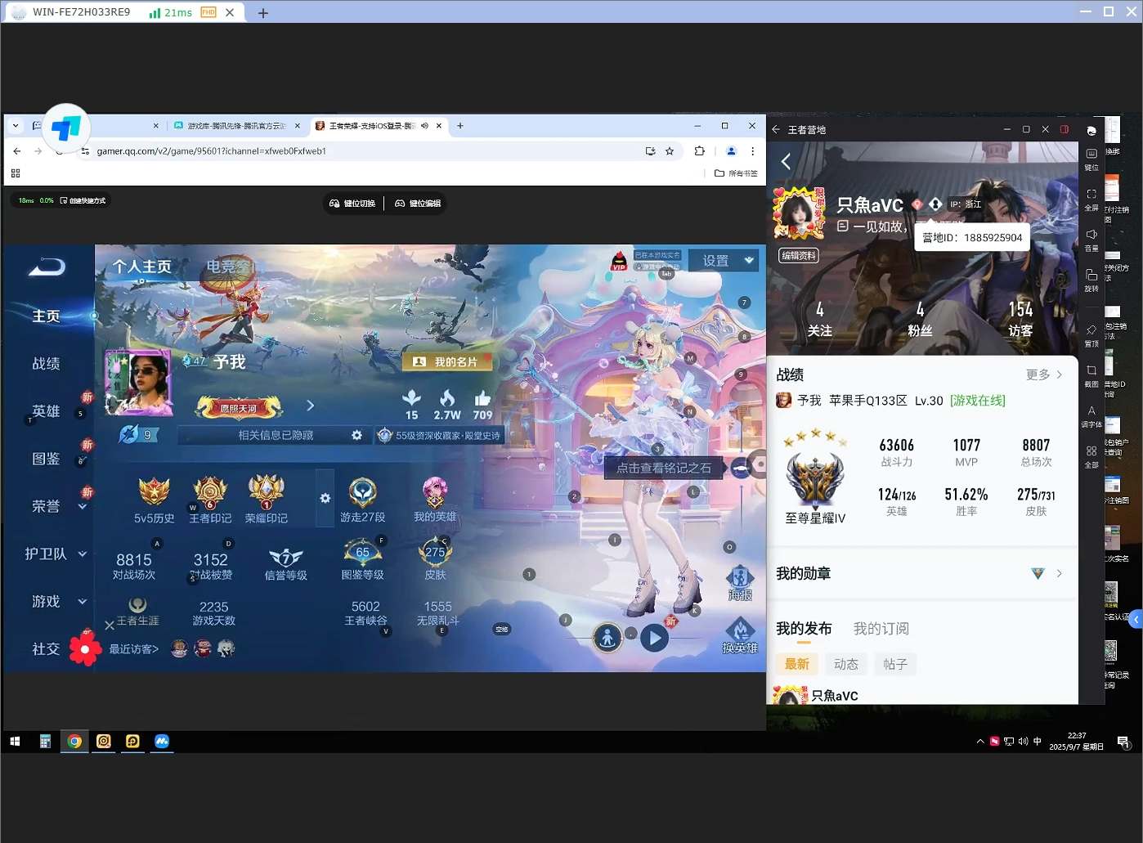
Task: Select 战绩 in the game sidebar
Action: tap(46, 364)
